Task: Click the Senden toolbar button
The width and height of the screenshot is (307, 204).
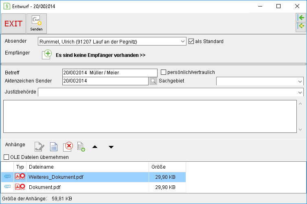Action: click(36, 24)
